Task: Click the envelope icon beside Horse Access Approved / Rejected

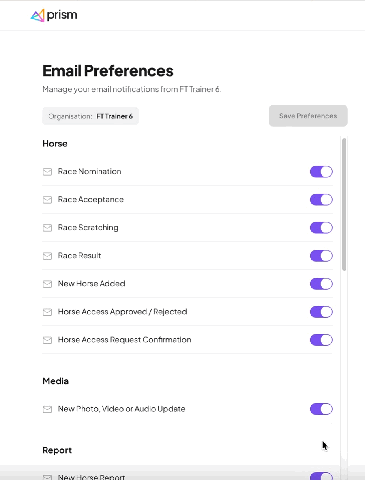Action: coord(47,312)
